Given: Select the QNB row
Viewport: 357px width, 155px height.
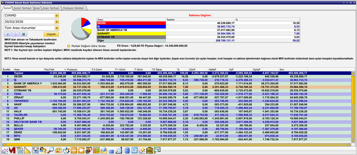Looking at the screenshot, I should [177, 139].
